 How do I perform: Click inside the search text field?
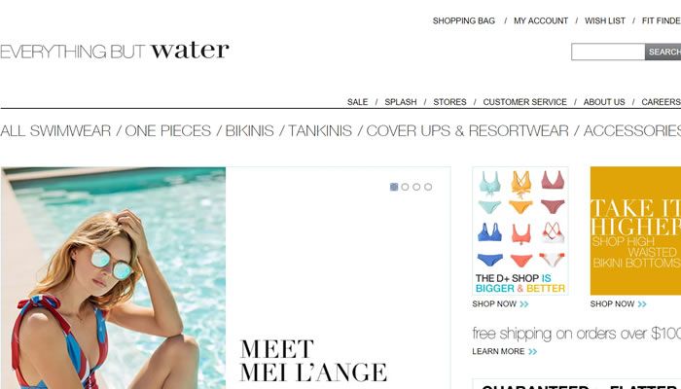[x=608, y=52]
